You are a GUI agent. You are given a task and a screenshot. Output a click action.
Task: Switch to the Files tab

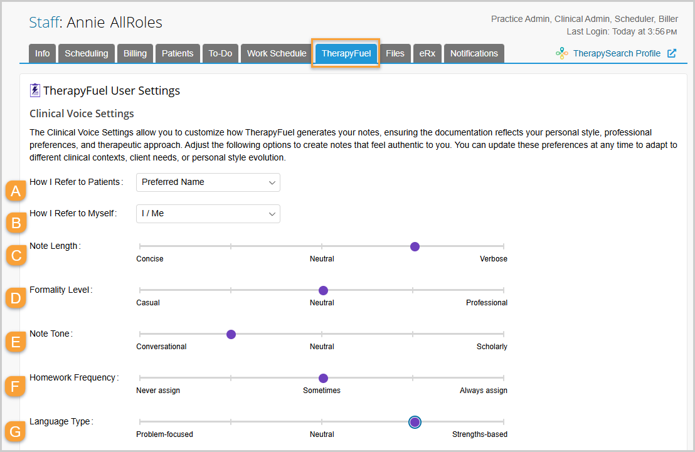[x=395, y=54]
